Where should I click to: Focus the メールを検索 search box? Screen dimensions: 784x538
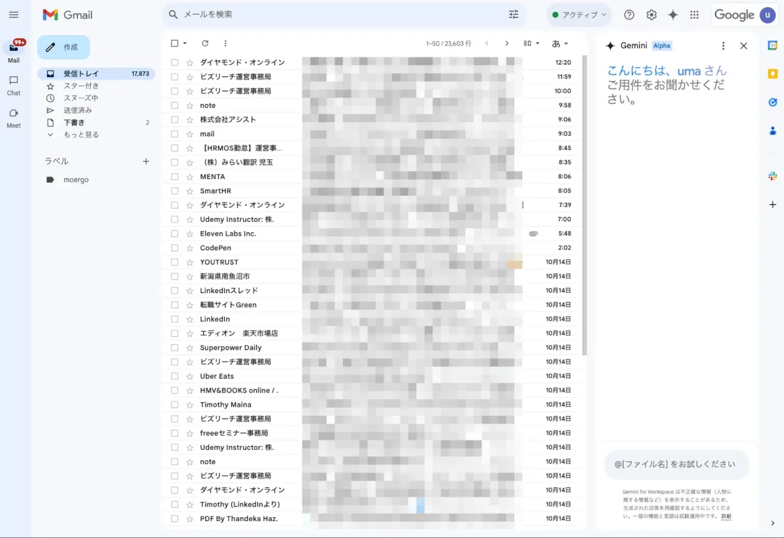tap(343, 14)
